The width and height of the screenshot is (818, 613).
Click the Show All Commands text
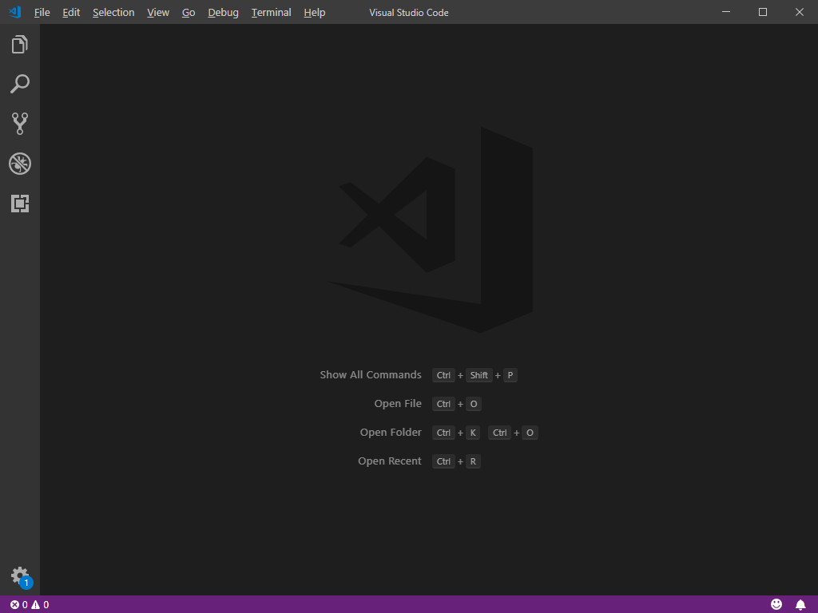click(x=371, y=375)
